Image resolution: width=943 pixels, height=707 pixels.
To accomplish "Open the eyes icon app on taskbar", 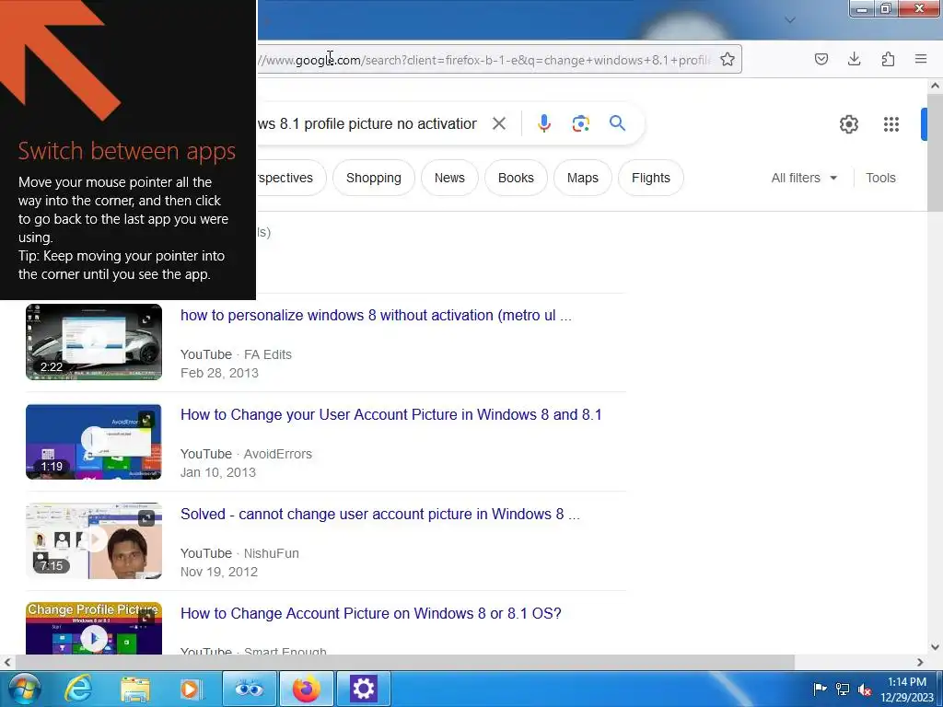I will (250, 689).
